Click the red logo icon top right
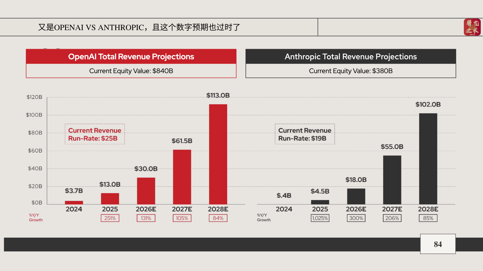 coord(472,27)
